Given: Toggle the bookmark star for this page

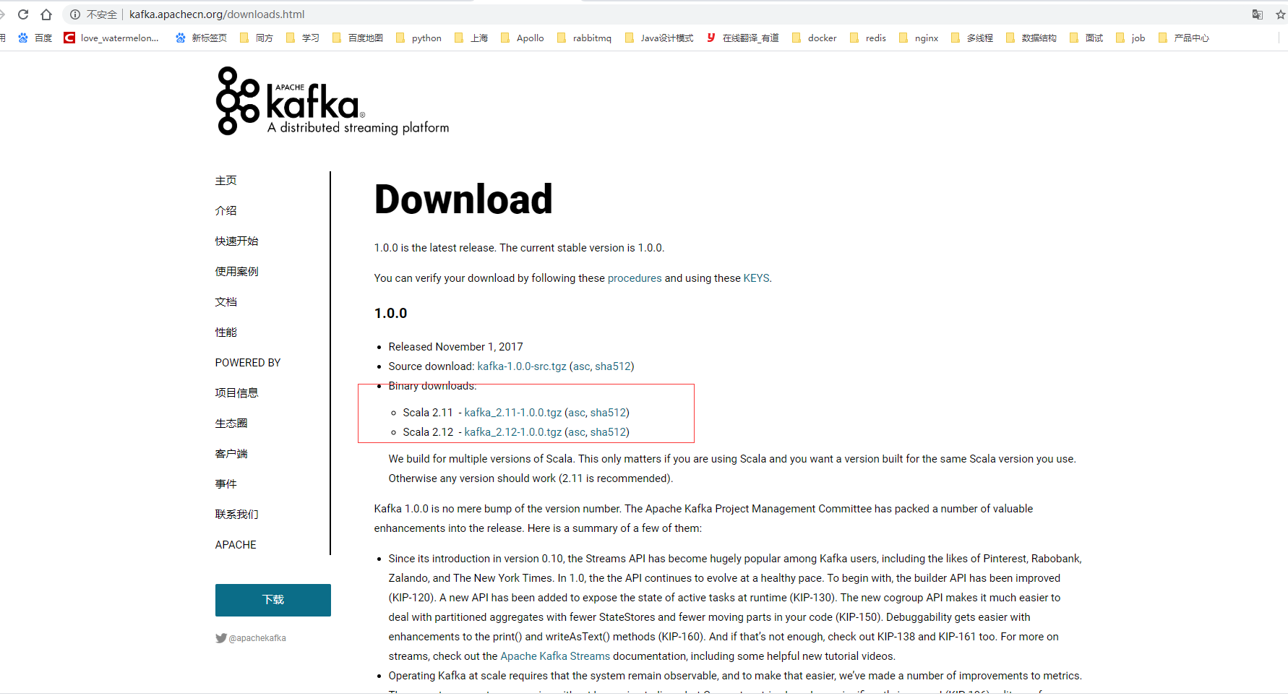Looking at the screenshot, I should click(1280, 14).
